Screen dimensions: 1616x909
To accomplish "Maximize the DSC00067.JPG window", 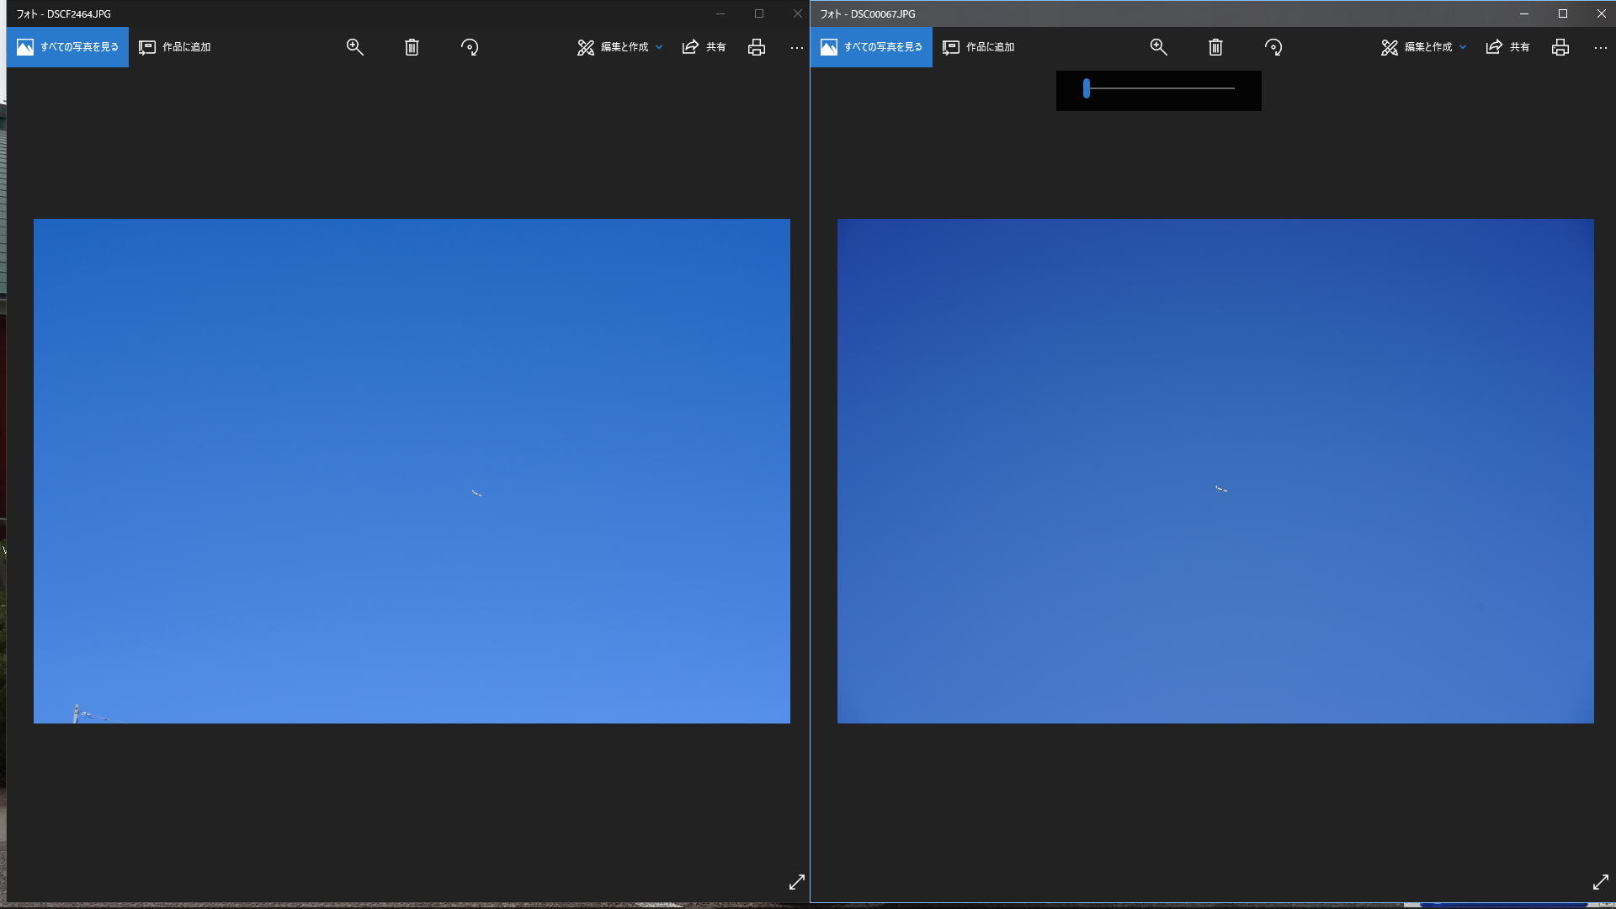I will click(1563, 13).
